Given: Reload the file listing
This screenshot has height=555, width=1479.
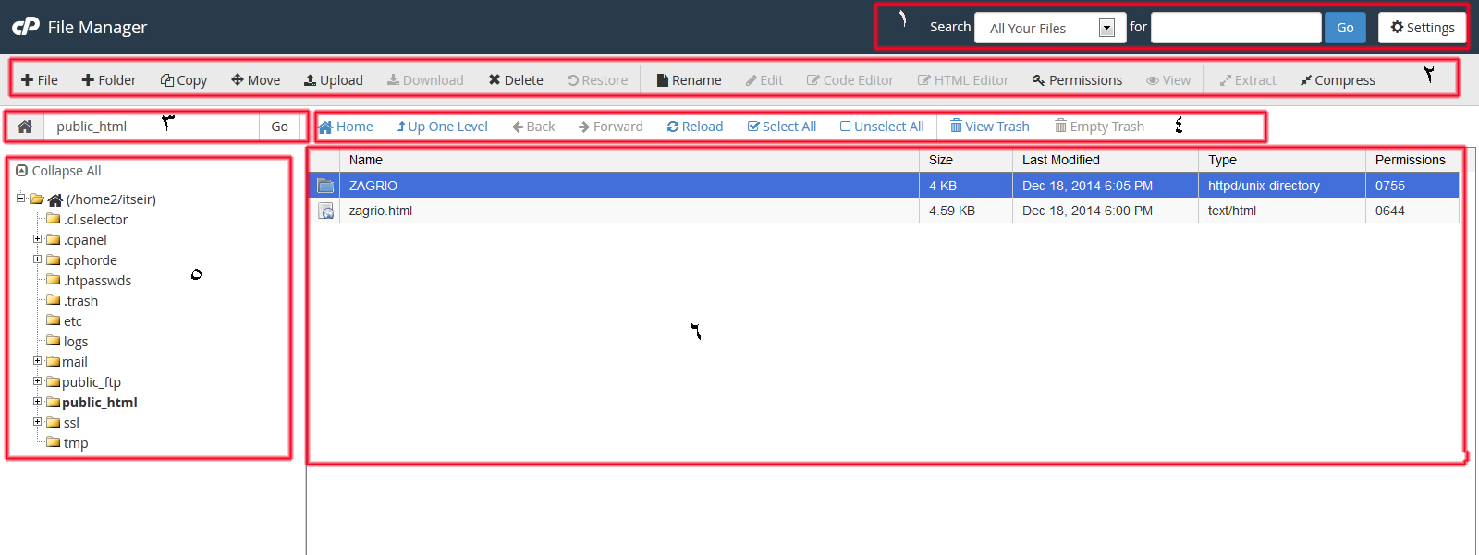Looking at the screenshot, I should 695,127.
